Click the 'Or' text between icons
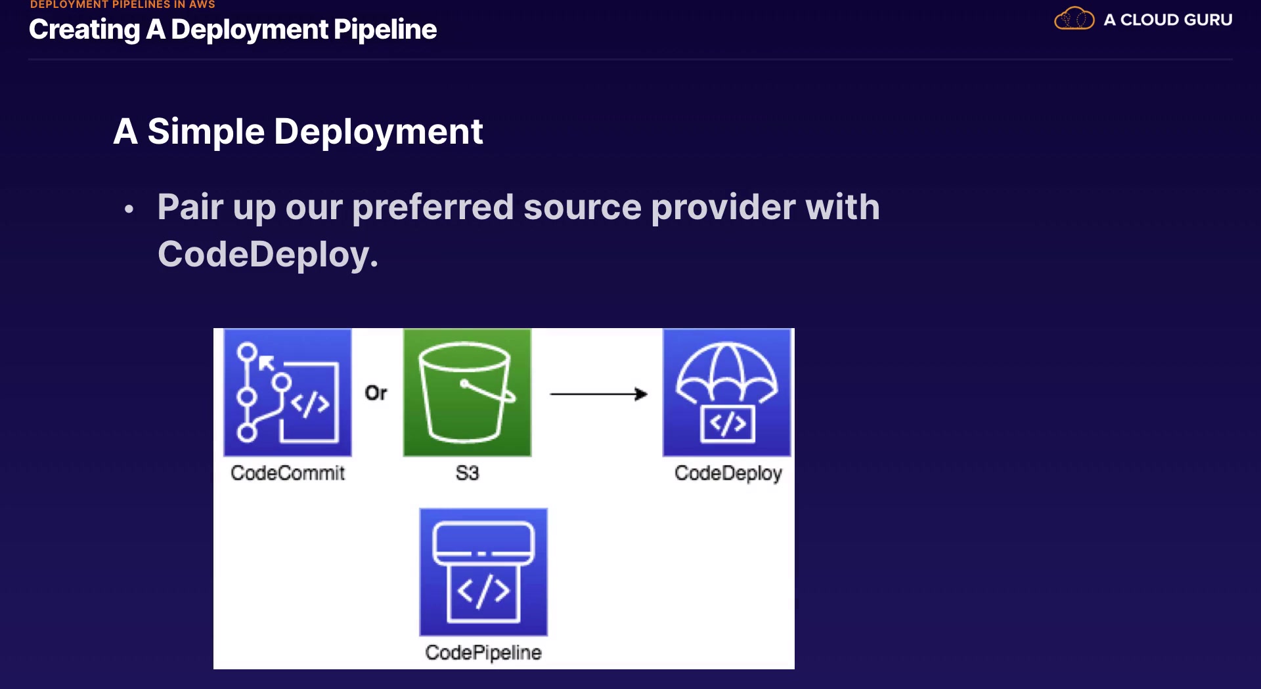The height and width of the screenshot is (689, 1261). 376,393
